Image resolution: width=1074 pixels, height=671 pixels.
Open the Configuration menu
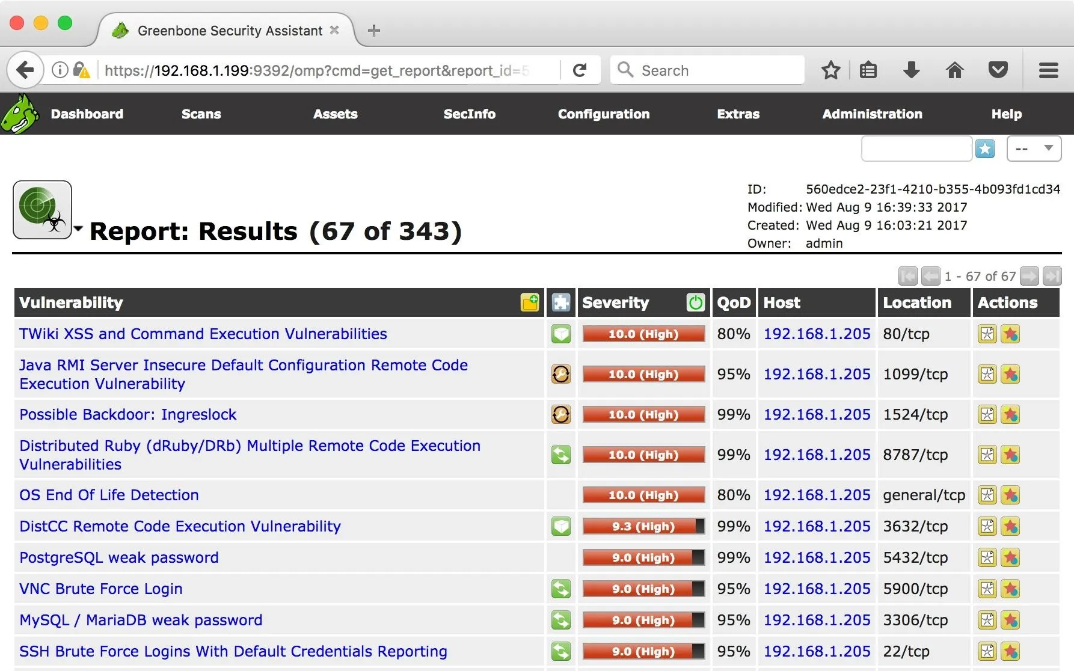604,114
